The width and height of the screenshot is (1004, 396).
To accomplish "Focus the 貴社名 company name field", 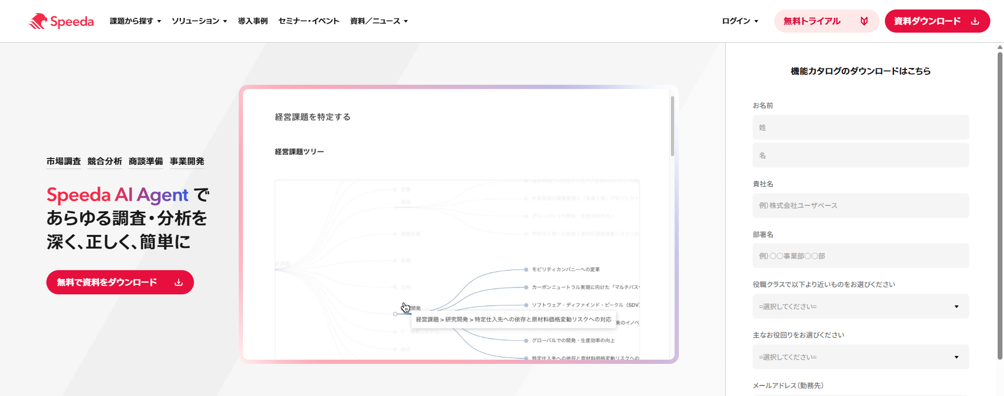I will coord(860,205).
